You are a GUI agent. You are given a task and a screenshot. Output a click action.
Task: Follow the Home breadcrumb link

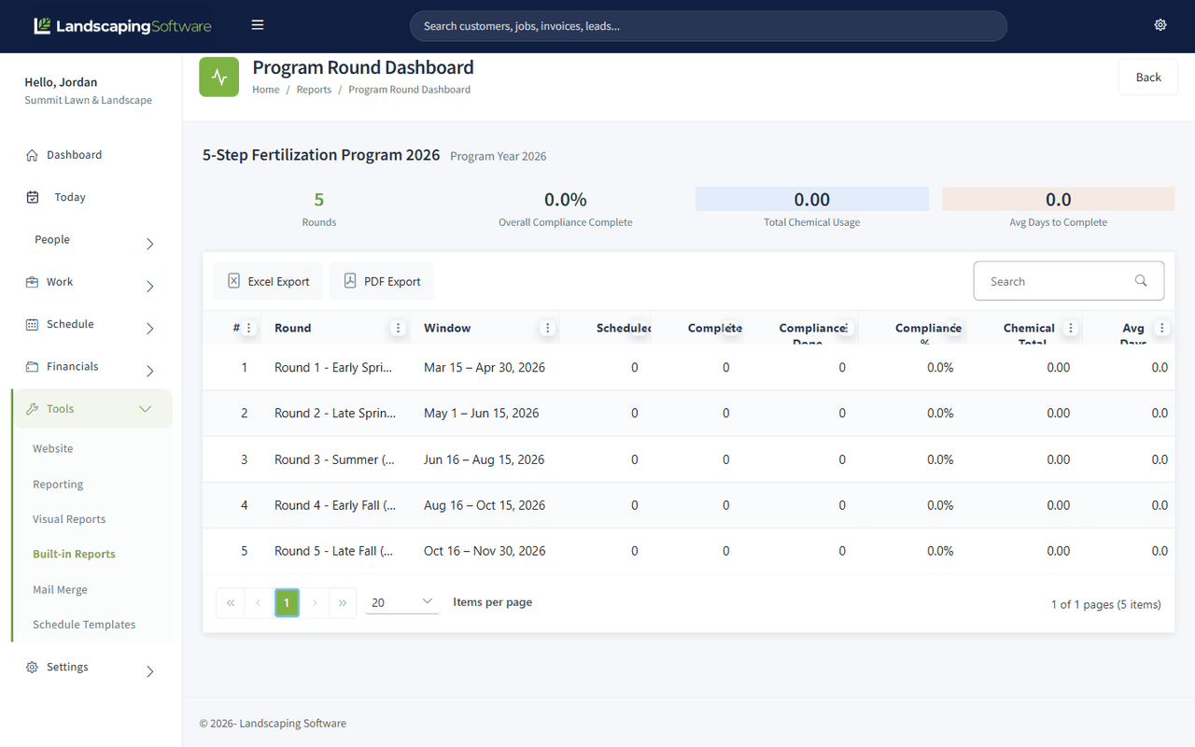(x=266, y=90)
